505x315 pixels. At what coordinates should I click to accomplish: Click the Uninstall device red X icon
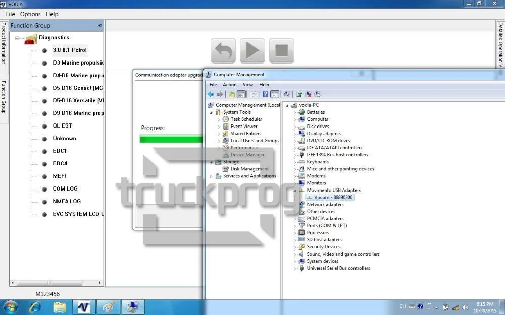coord(308,94)
